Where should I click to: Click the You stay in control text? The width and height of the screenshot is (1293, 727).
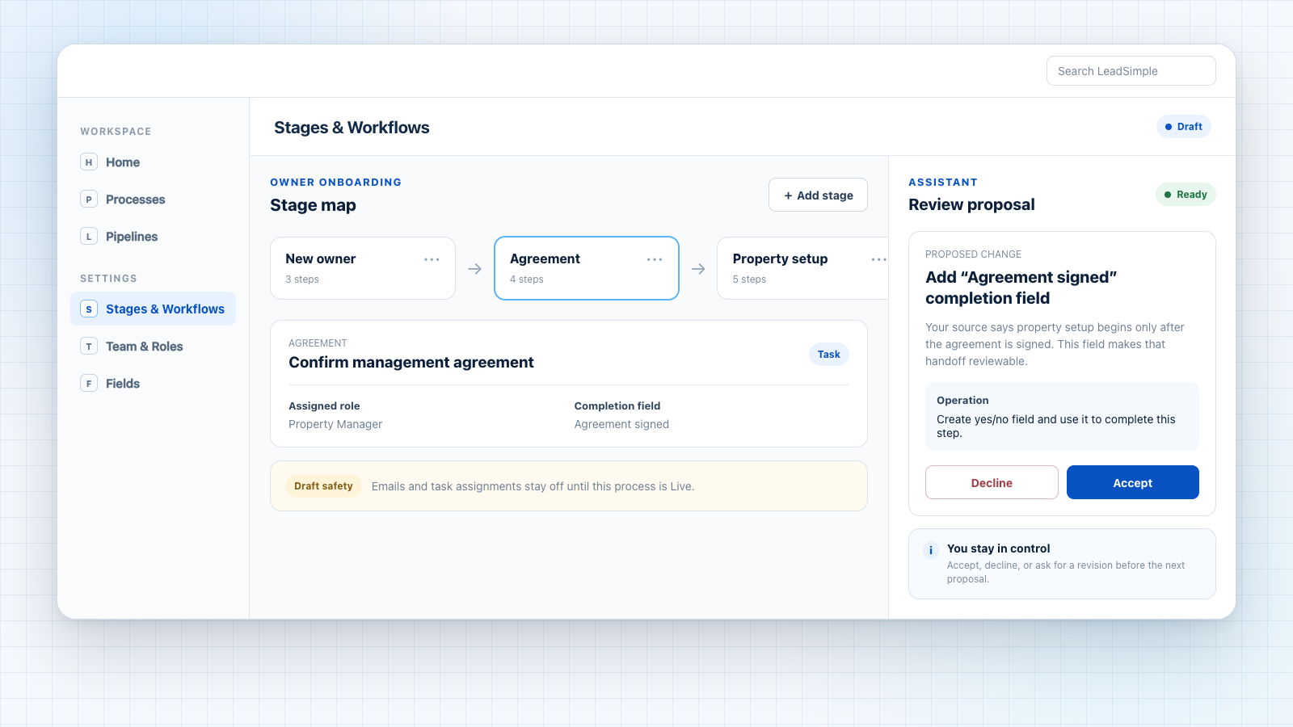coord(998,548)
